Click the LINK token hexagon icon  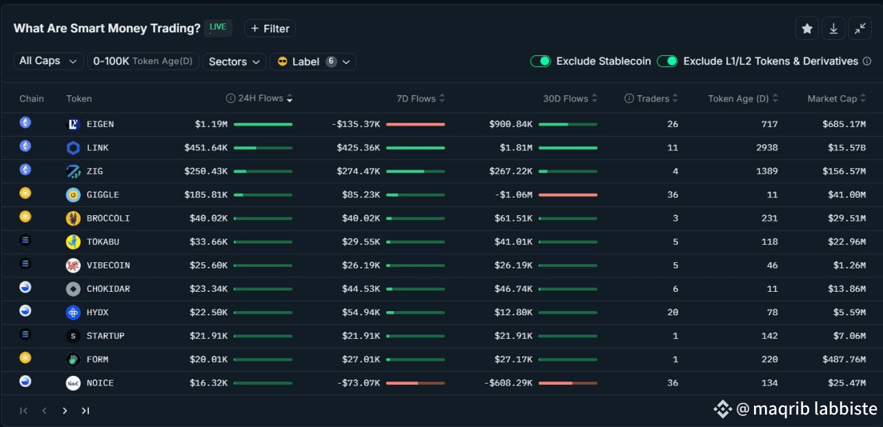pyautogui.click(x=73, y=148)
